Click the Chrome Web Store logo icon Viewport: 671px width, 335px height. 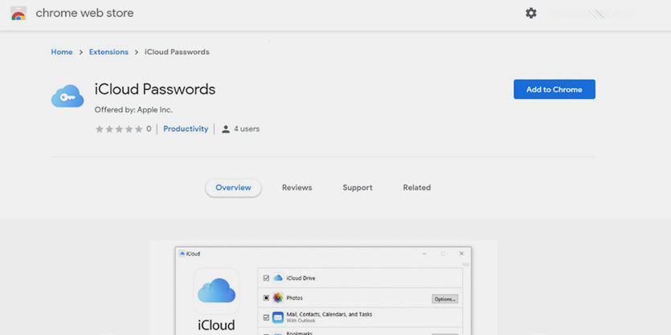coord(18,14)
